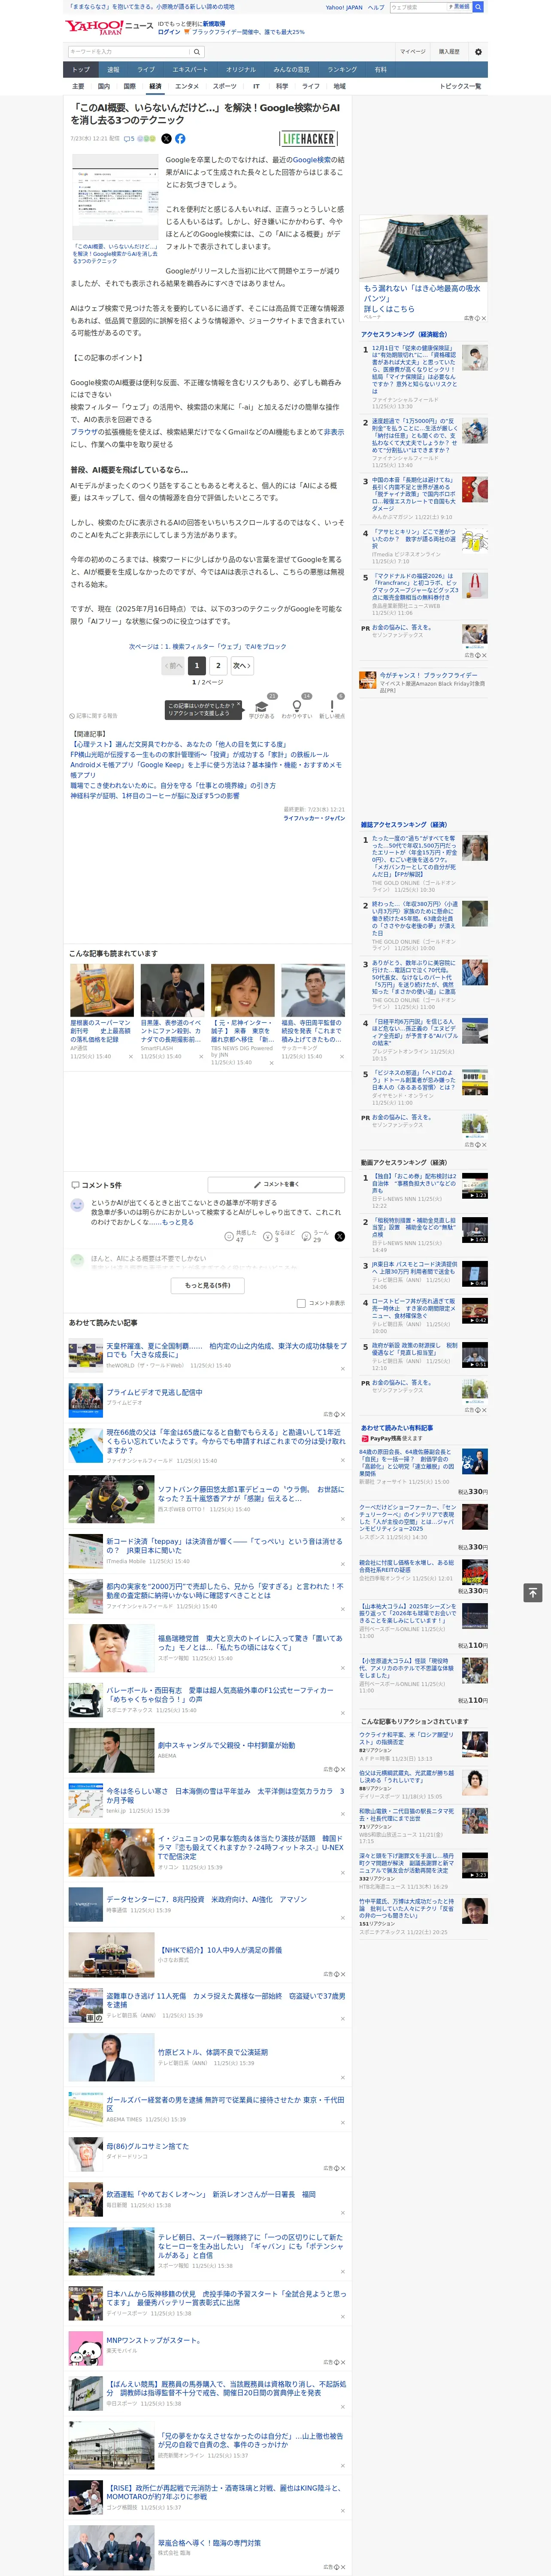Open the エキスパート navigation tab
551x2576 pixels.
click(190, 70)
